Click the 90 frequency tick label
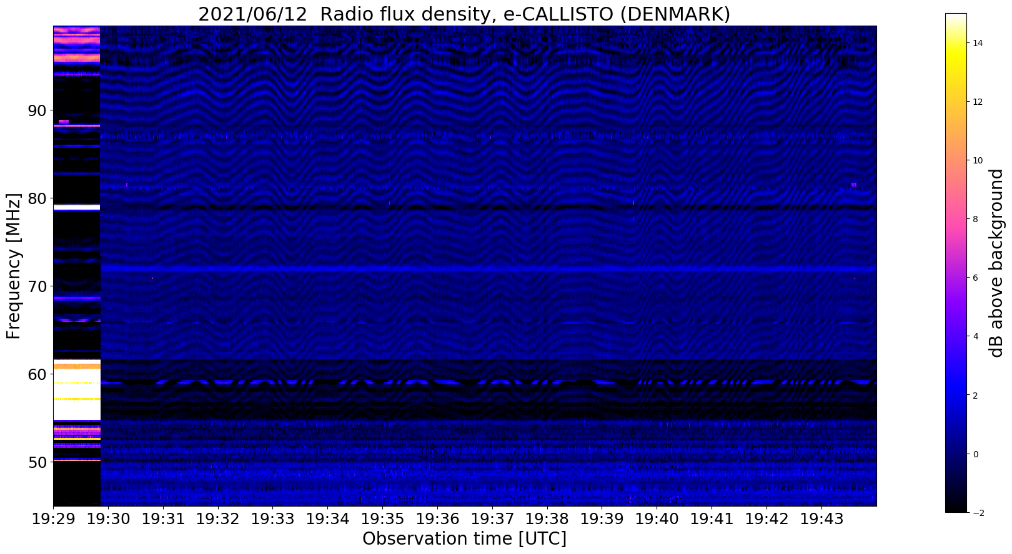Image resolution: width=1012 pixels, height=554 pixels. click(x=36, y=110)
